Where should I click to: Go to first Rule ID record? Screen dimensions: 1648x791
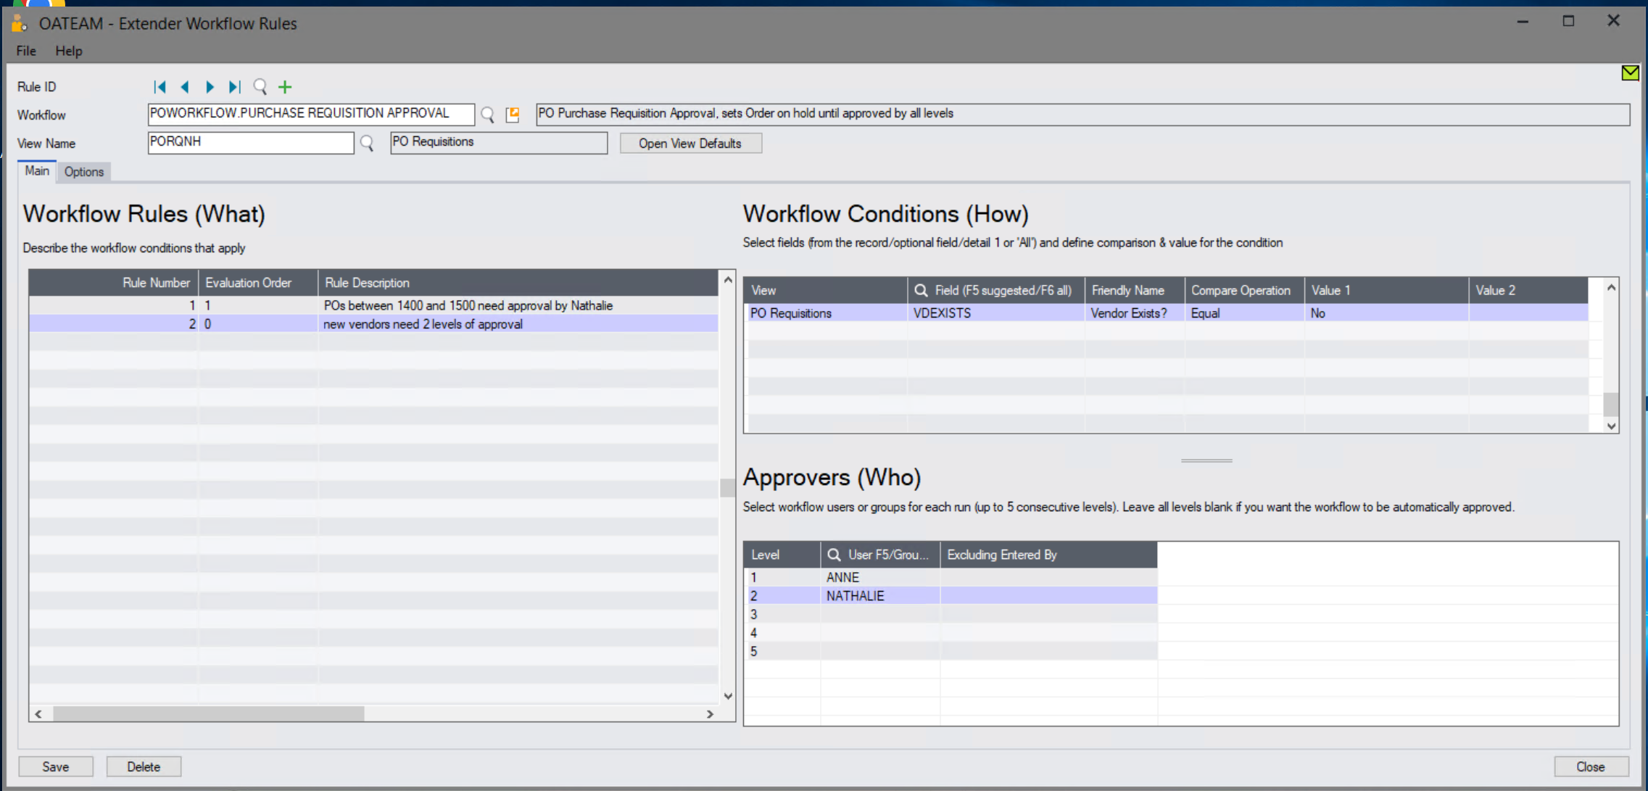click(160, 87)
